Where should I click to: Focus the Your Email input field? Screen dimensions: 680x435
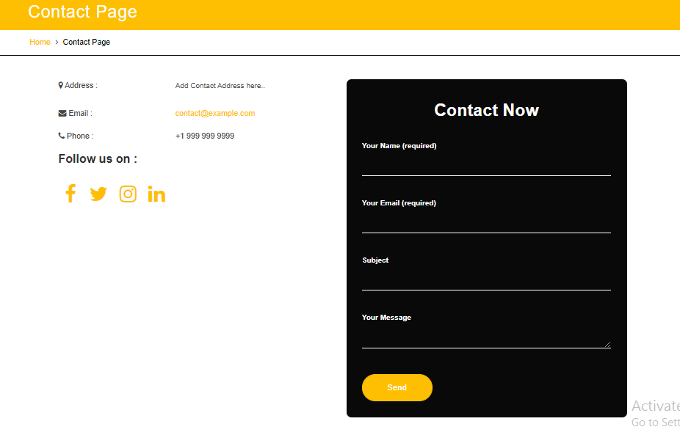[486, 222]
